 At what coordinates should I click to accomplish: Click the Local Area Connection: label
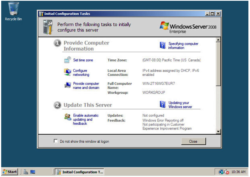[118, 73]
